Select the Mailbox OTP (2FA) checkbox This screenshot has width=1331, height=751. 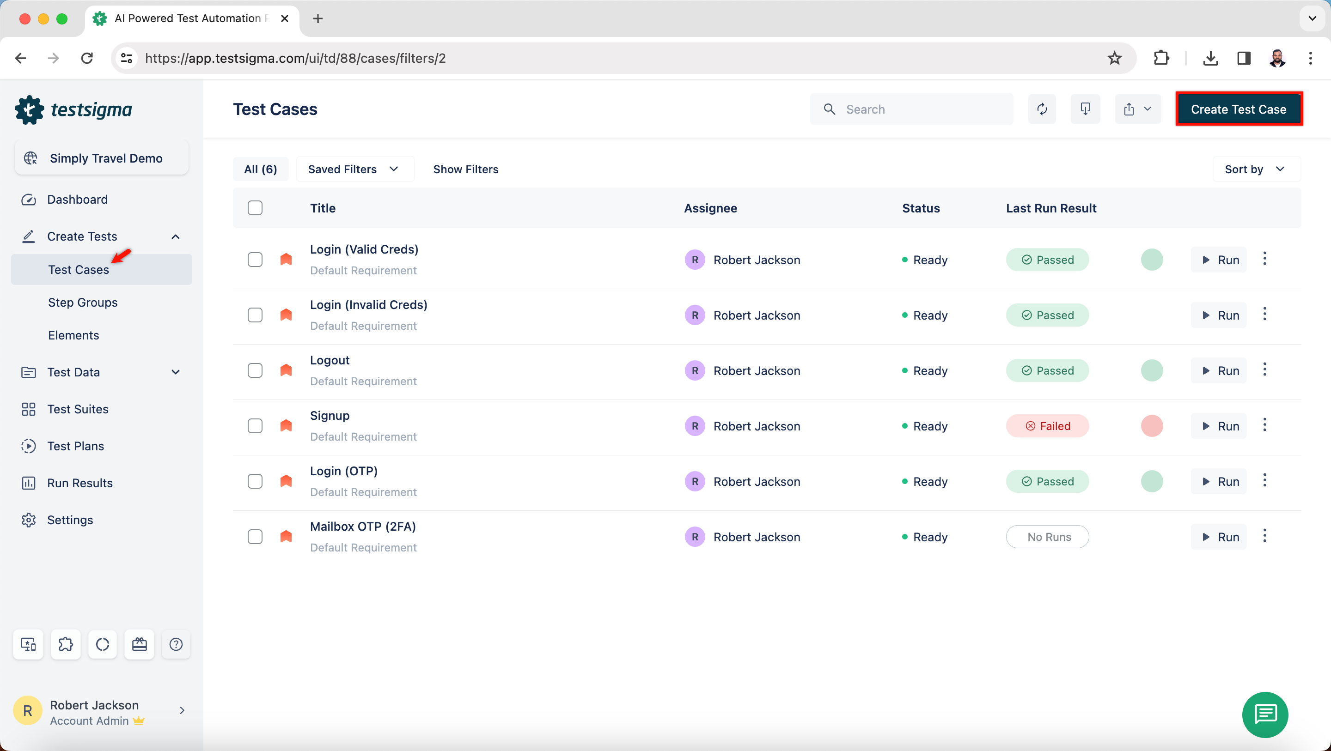click(255, 537)
